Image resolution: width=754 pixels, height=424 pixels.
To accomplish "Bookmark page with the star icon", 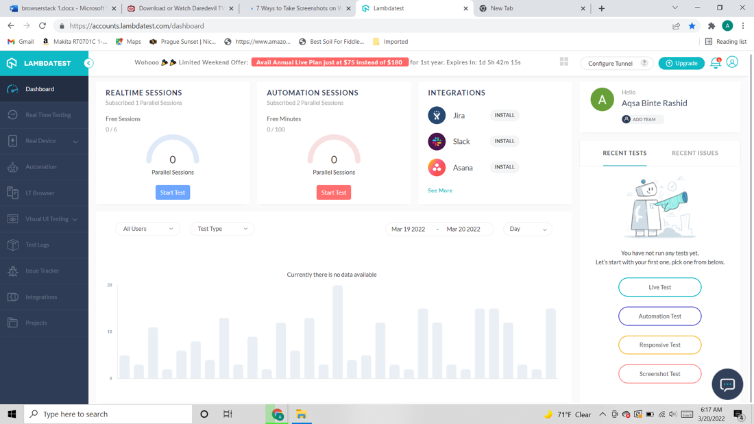I will [692, 26].
